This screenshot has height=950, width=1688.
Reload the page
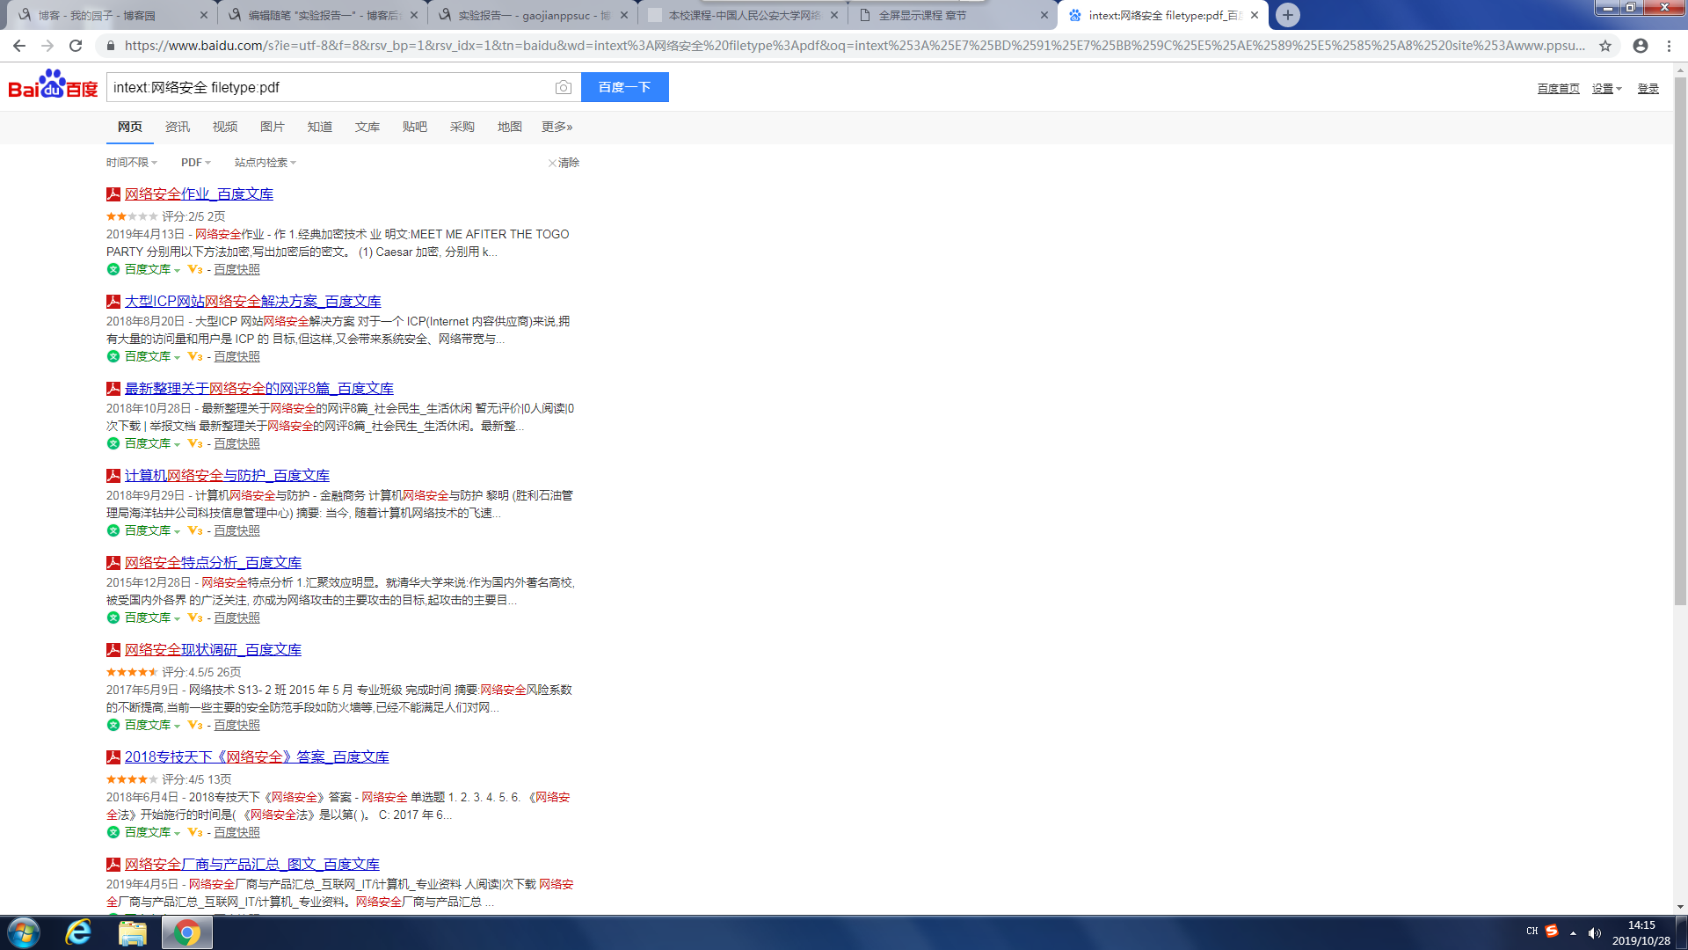(76, 46)
